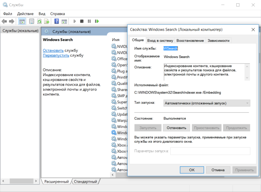Viewport: 261px width, 192px height.
Task: Open the blue Help question-mark icon
Action: coord(57,21)
